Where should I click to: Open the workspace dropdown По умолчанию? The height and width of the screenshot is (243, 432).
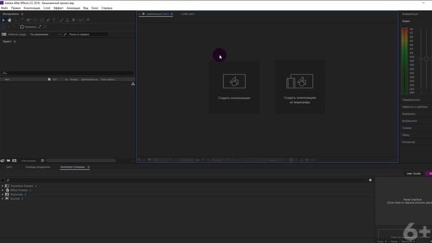45,34
